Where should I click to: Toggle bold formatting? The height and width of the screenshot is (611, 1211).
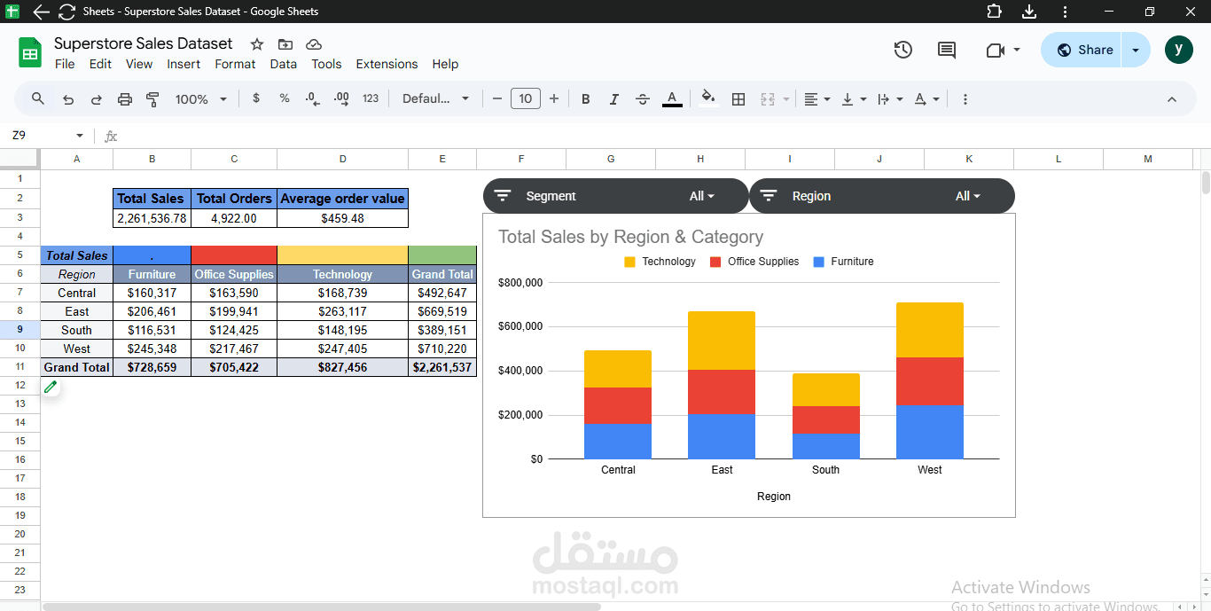tap(585, 99)
